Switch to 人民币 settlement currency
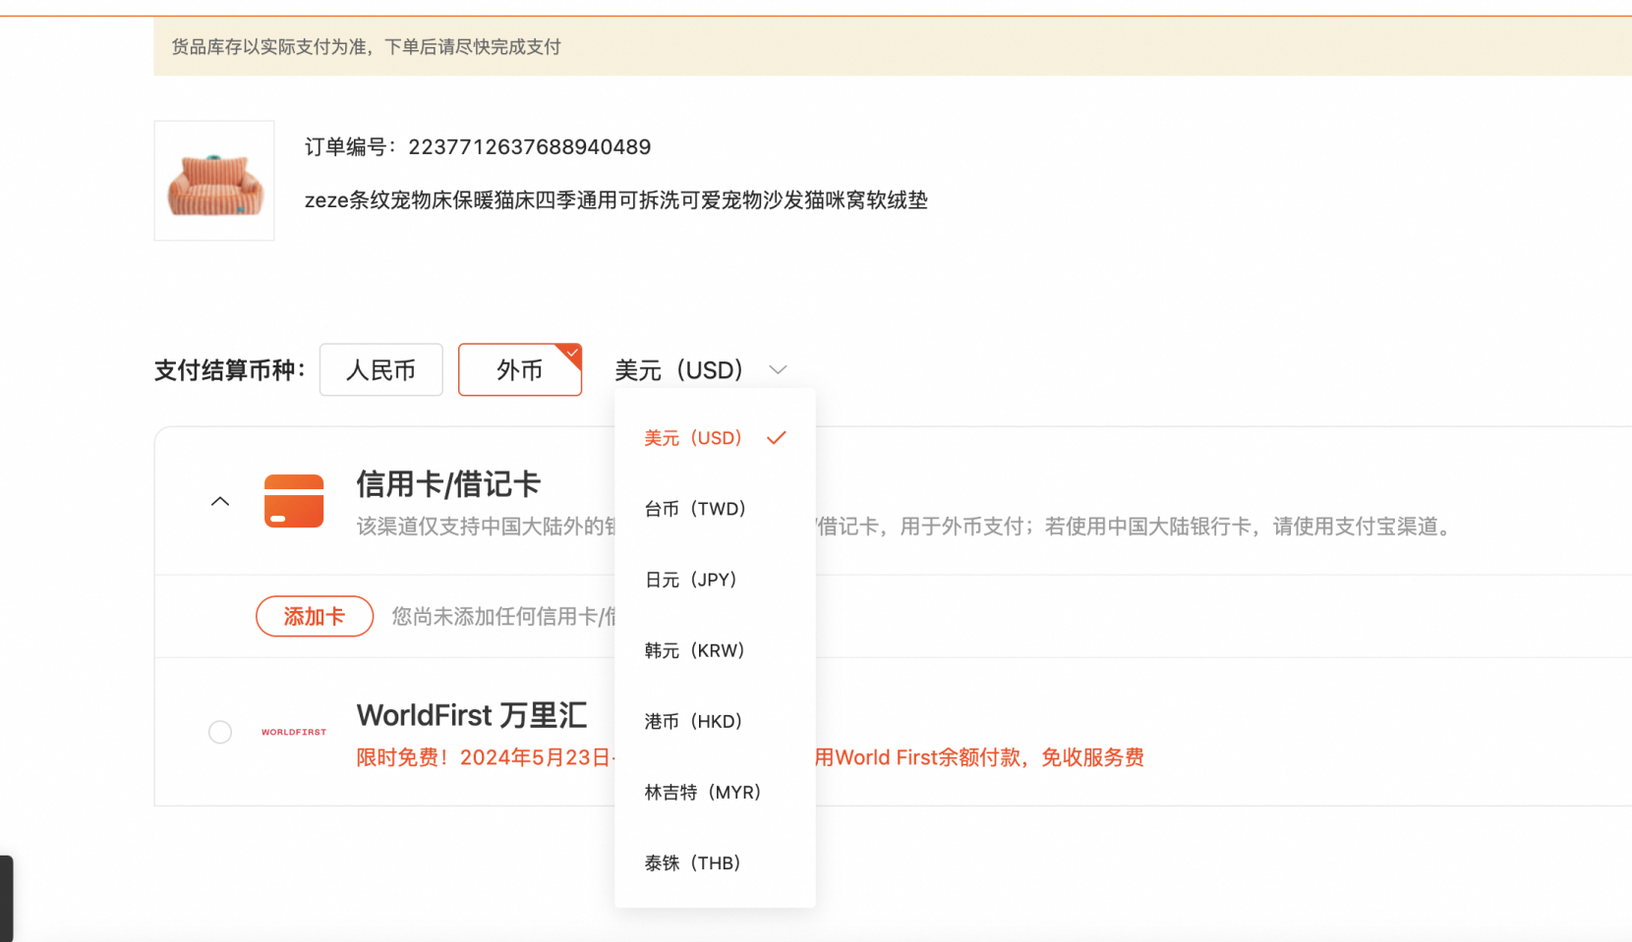The height and width of the screenshot is (942, 1632). [x=380, y=369]
